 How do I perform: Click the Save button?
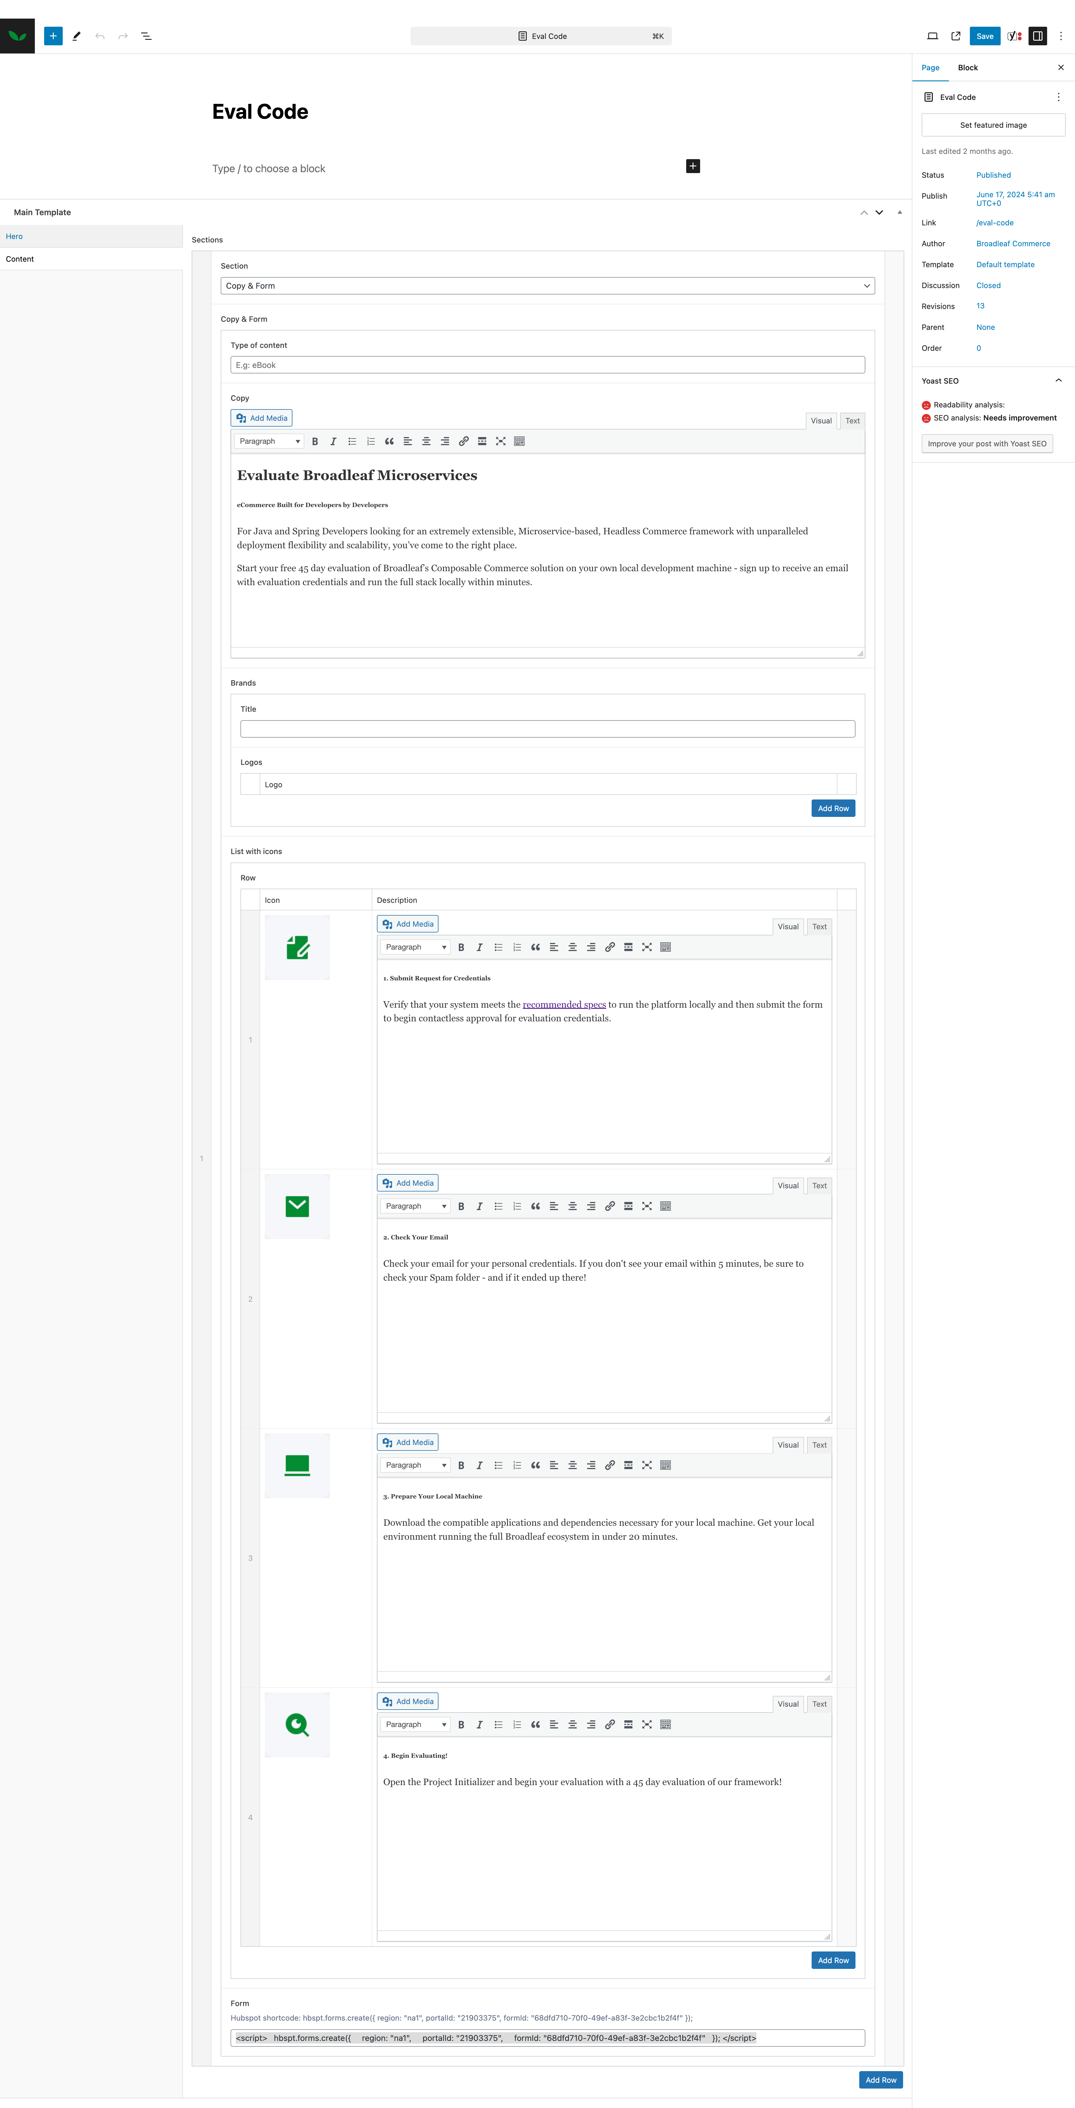985,36
